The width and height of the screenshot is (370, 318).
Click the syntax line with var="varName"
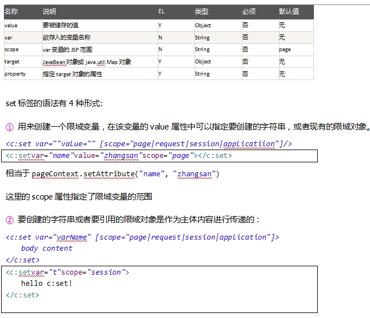tap(142, 237)
